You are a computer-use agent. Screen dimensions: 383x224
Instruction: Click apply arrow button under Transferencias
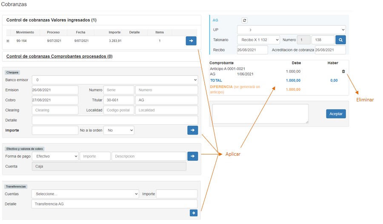[193, 213]
